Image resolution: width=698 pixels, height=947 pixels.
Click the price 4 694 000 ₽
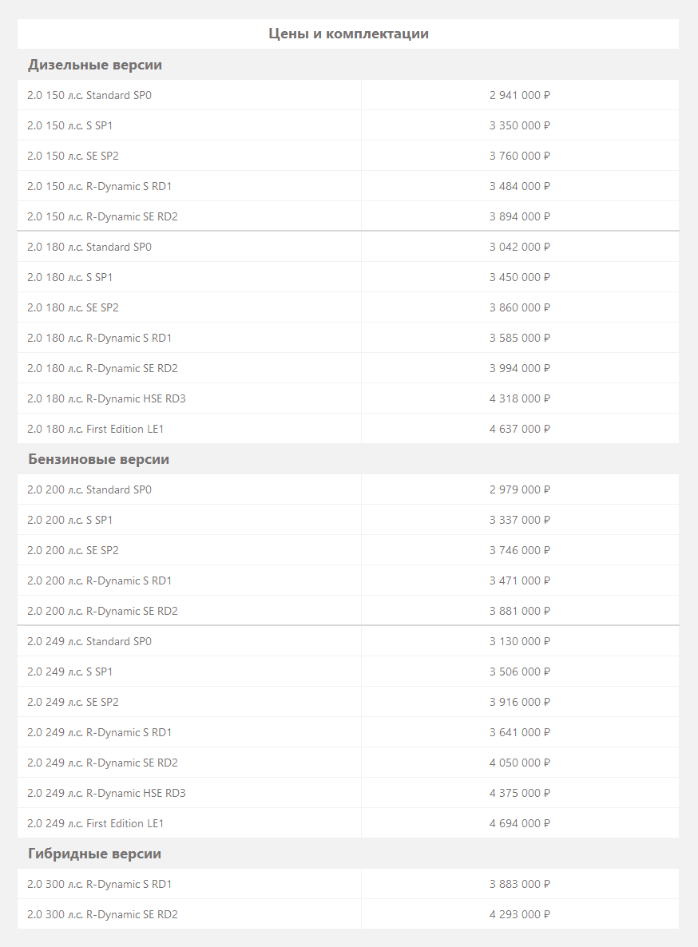click(x=520, y=823)
